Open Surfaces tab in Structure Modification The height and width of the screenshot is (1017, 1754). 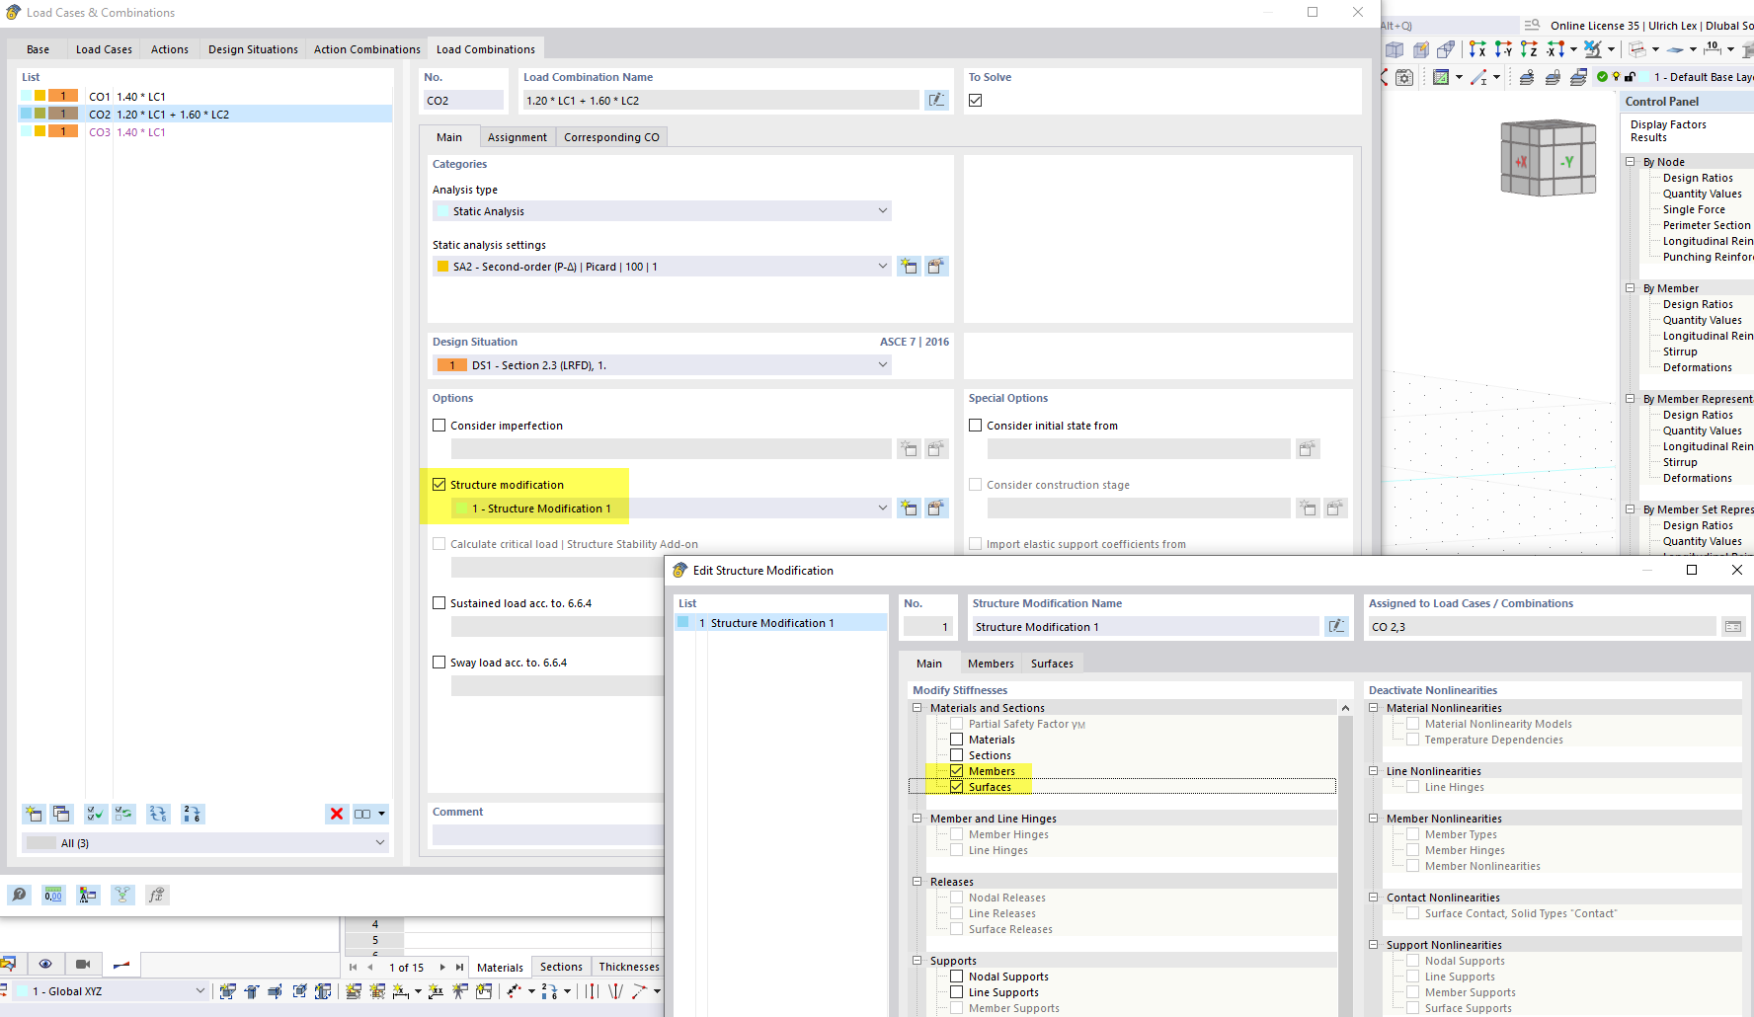(x=1052, y=664)
